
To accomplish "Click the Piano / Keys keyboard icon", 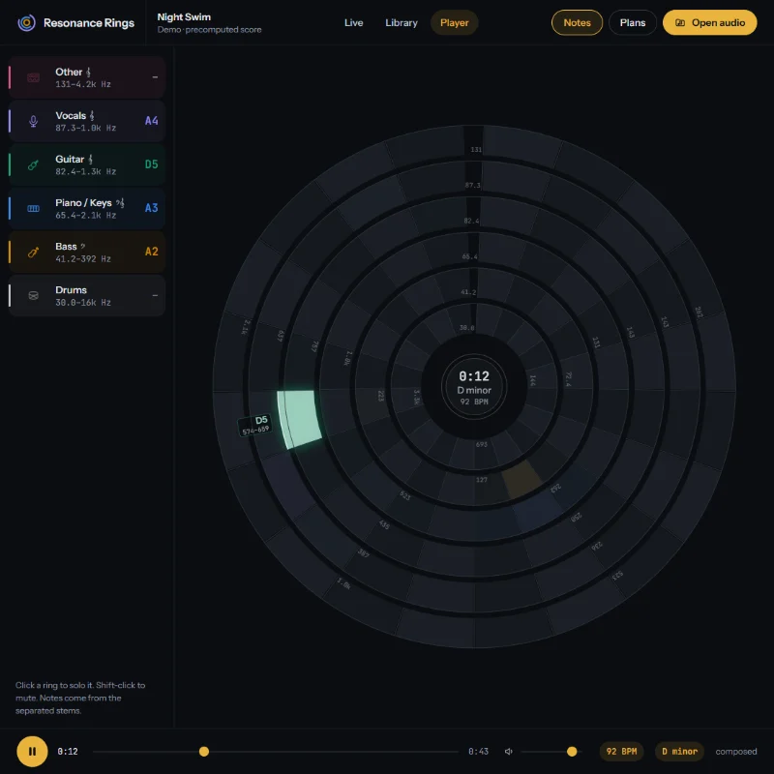I will (33, 208).
